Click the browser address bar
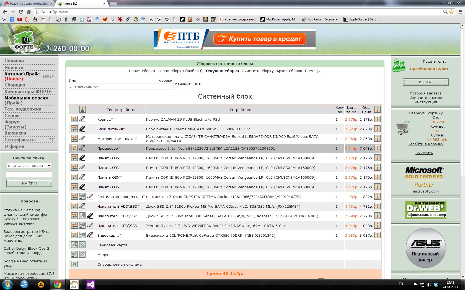The width and height of the screenshot is (465, 290). point(238,12)
